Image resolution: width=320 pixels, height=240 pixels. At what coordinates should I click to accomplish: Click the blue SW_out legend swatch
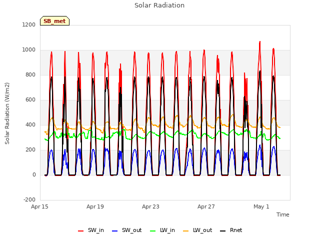(x=115, y=231)
